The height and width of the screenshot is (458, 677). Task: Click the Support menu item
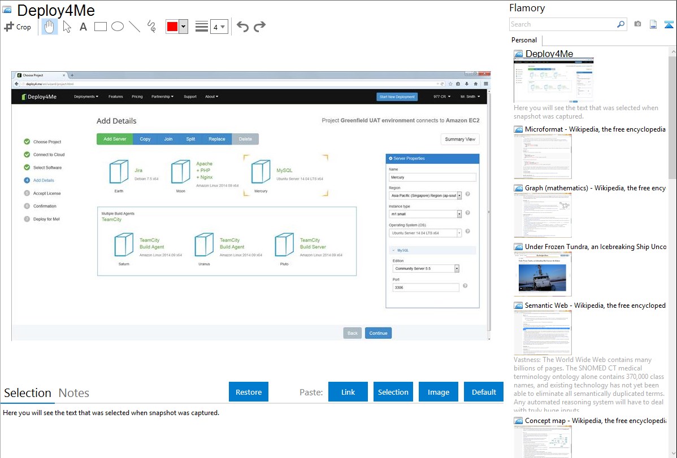pos(190,97)
